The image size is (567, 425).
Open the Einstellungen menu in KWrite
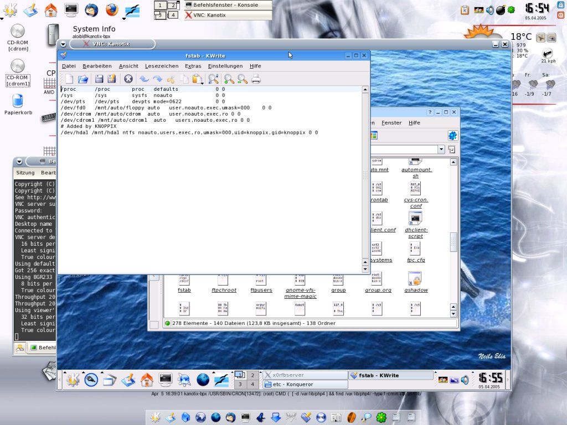225,66
